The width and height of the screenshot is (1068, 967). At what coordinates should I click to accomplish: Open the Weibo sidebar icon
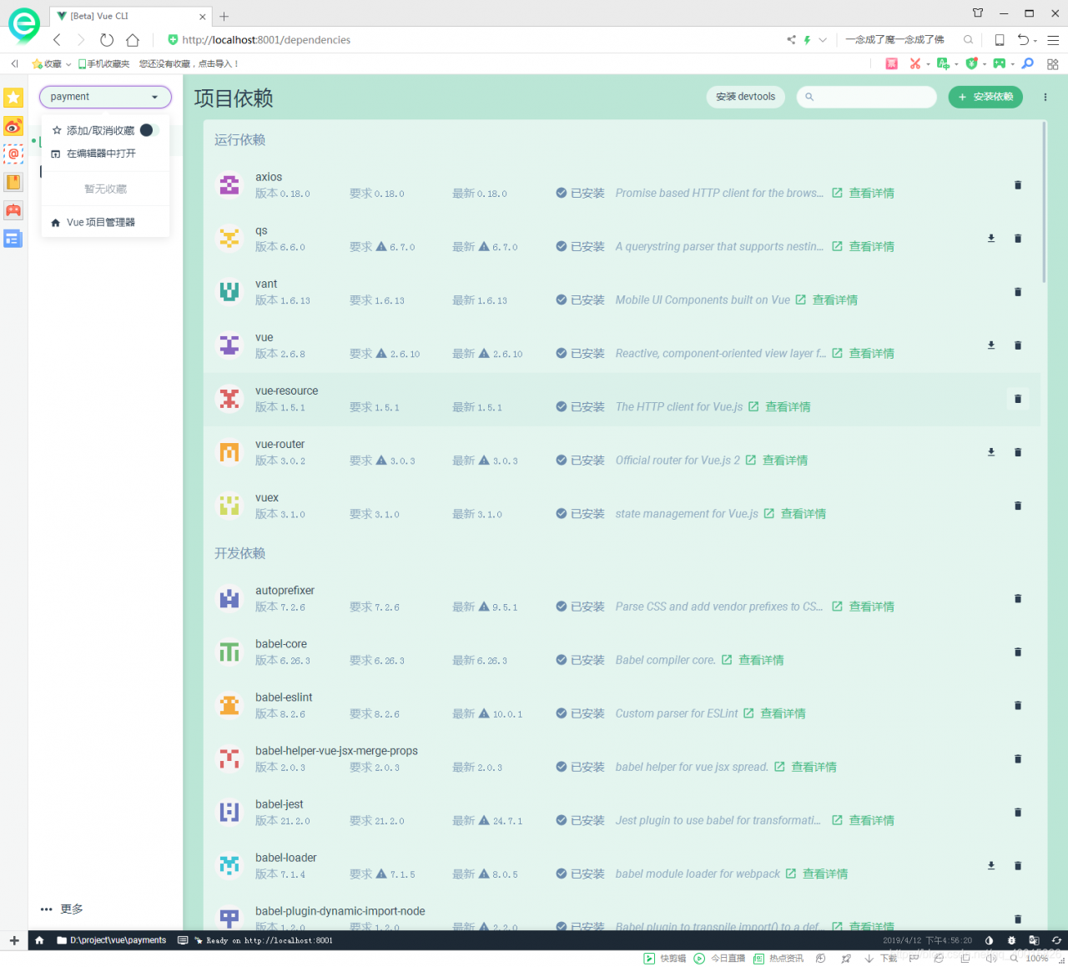tap(13, 126)
